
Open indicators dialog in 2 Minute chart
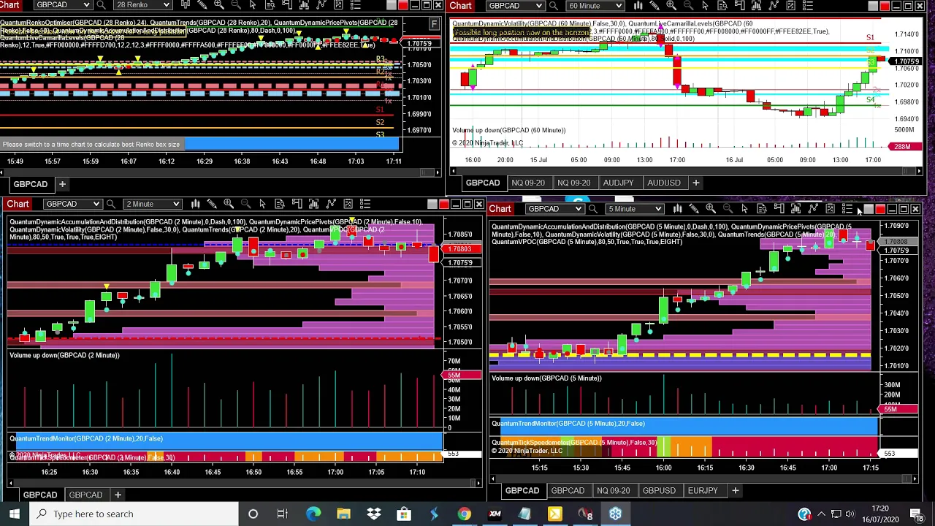331,204
